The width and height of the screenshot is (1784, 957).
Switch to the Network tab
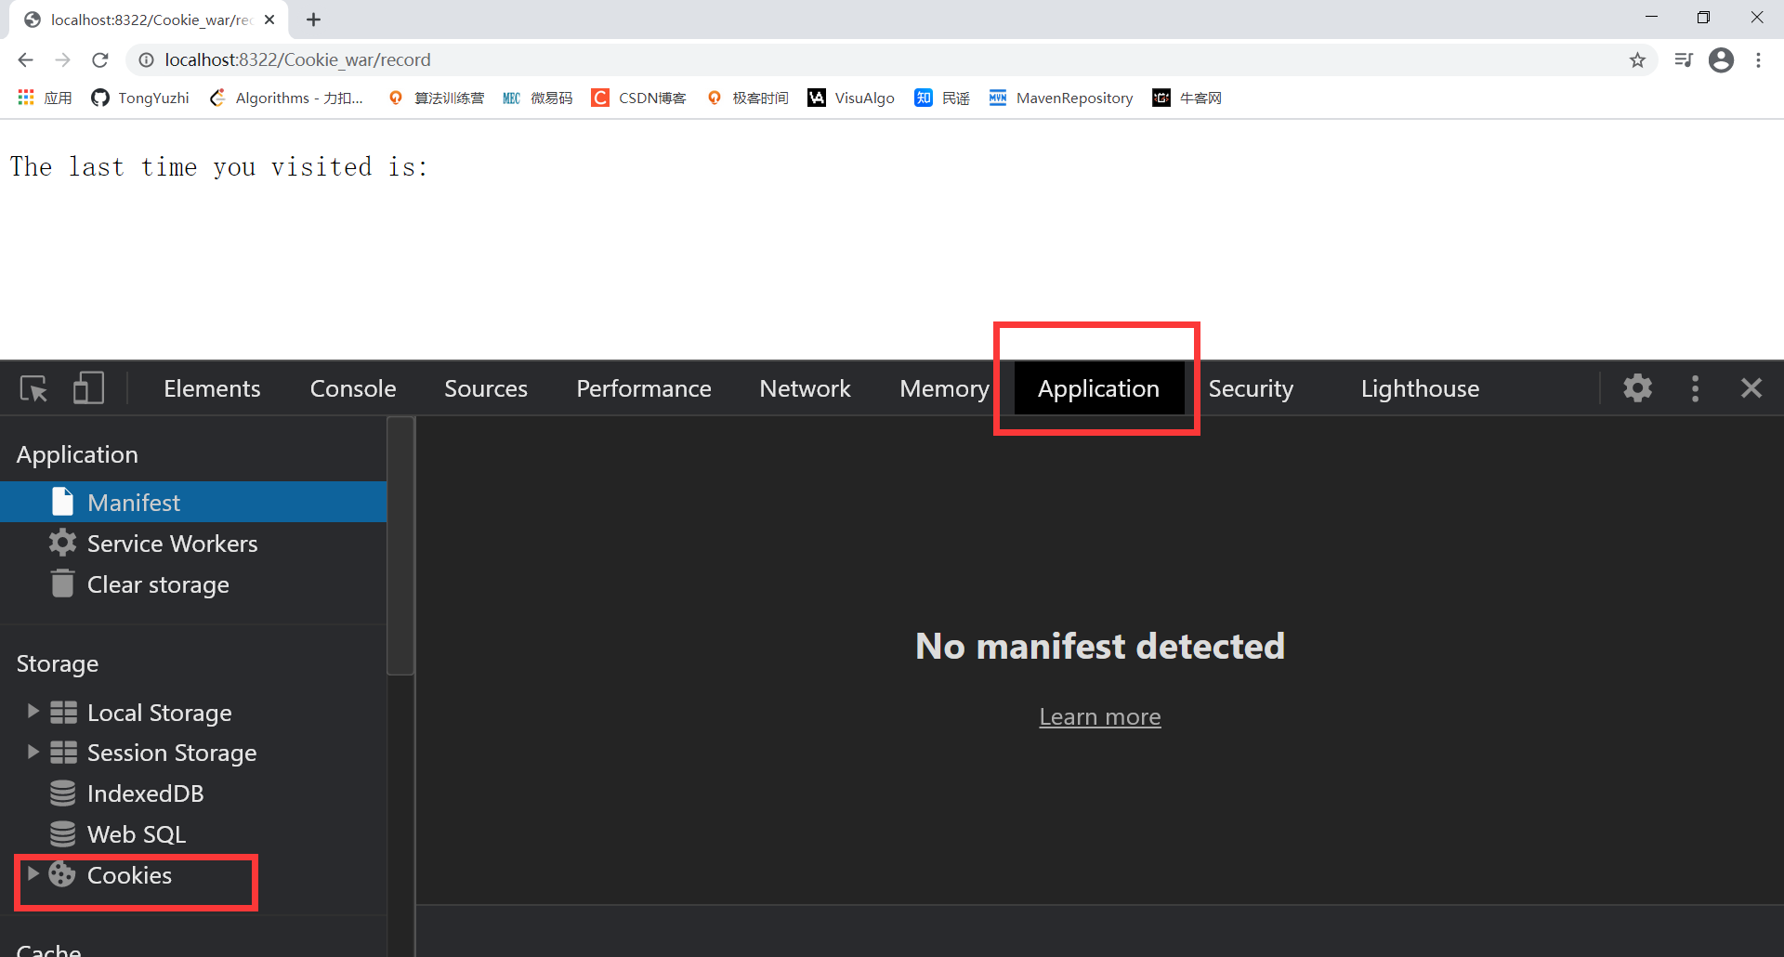(x=805, y=388)
